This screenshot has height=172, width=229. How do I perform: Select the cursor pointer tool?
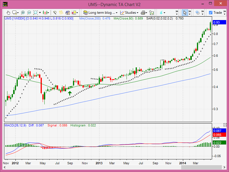tap(185, 13)
